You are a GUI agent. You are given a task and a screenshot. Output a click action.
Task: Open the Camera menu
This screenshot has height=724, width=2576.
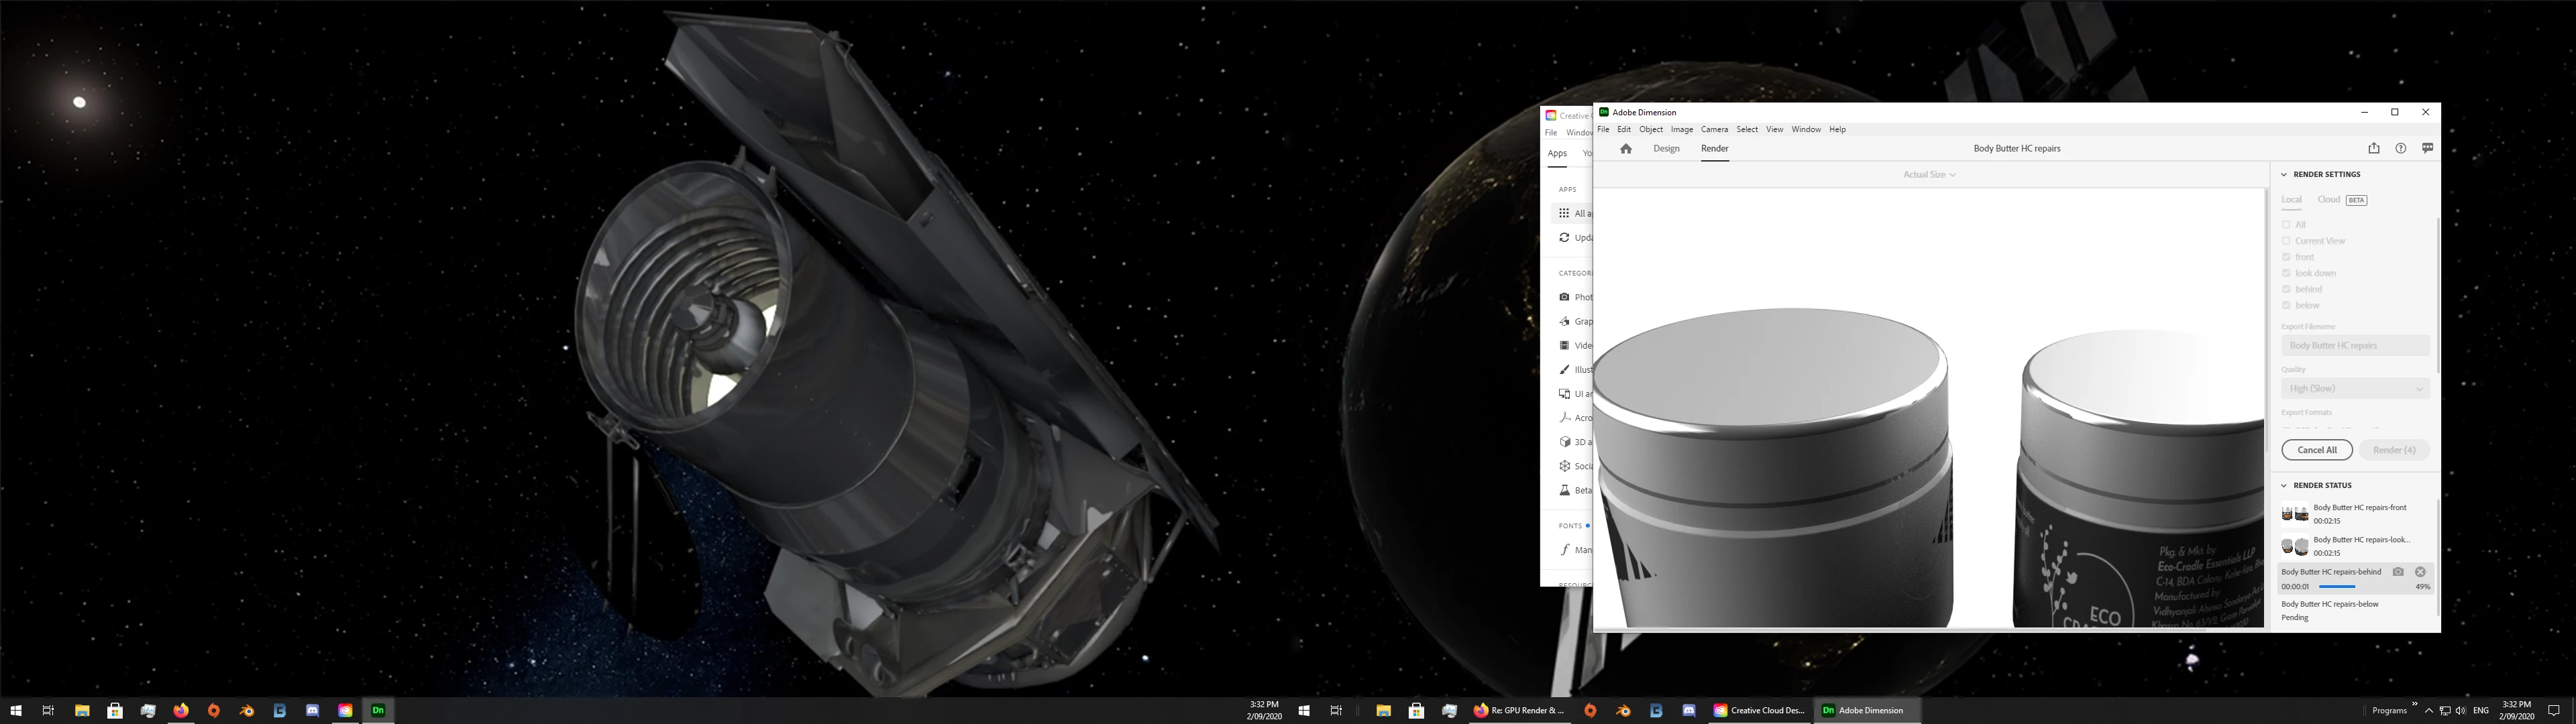click(1714, 129)
